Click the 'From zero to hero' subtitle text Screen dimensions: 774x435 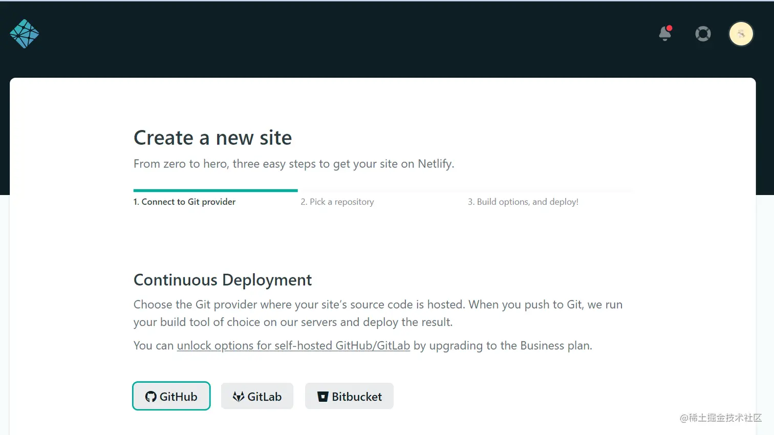(x=294, y=164)
